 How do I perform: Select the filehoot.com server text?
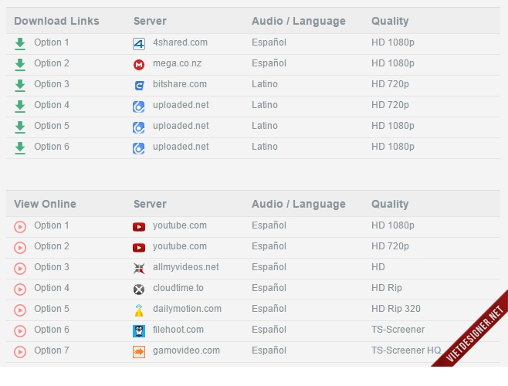pyautogui.click(x=178, y=330)
